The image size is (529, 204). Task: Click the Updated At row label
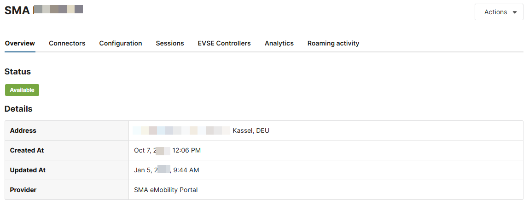pyautogui.click(x=28, y=170)
